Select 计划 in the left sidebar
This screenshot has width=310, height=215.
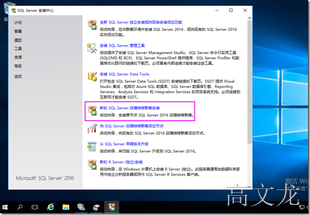click(18, 23)
